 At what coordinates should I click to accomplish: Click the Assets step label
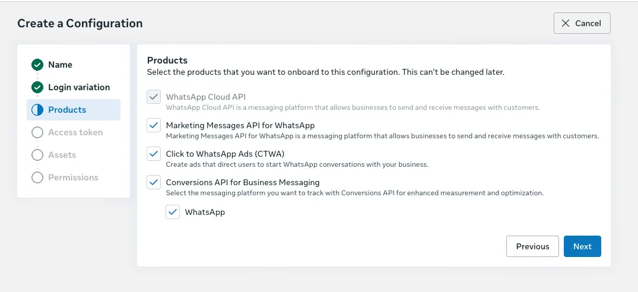coord(62,155)
